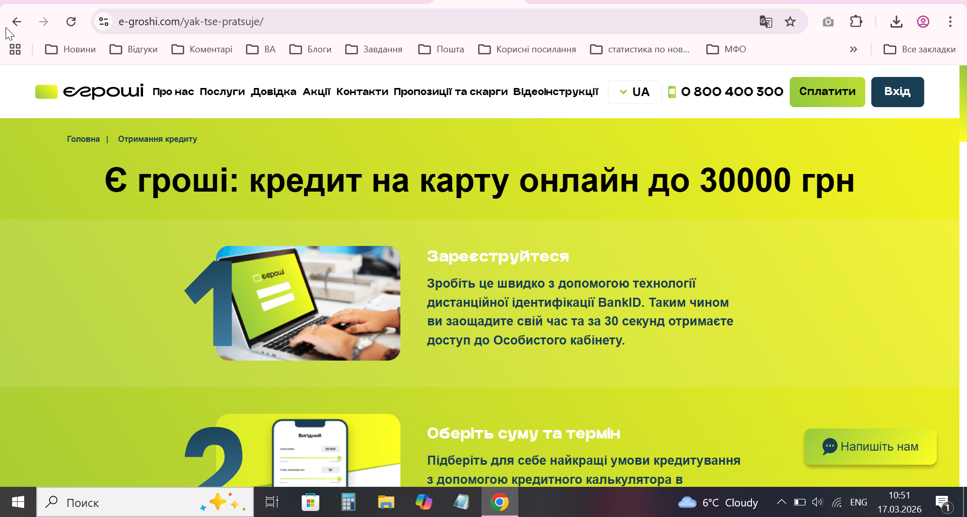This screenshot has width=967, height=517.
Task: Open the Відгуки bookmark folder
Action: coord(134,49)
